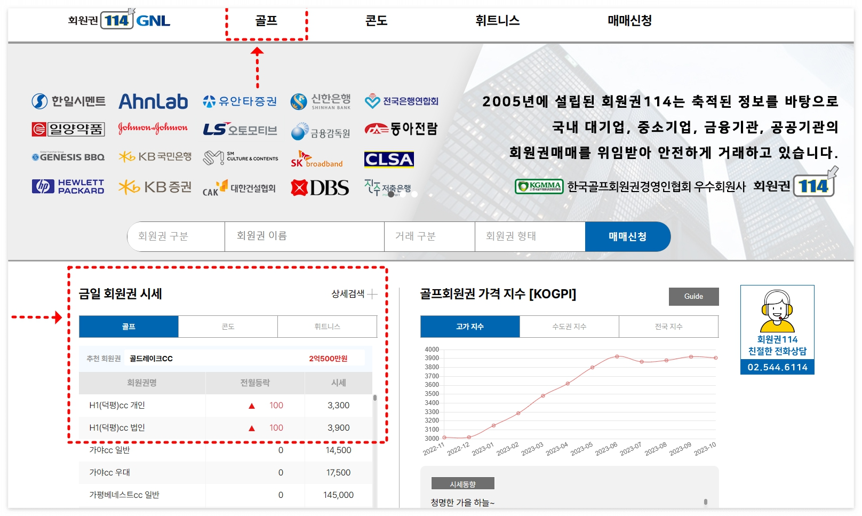Click the DBS logo

(x=320, y=187)
